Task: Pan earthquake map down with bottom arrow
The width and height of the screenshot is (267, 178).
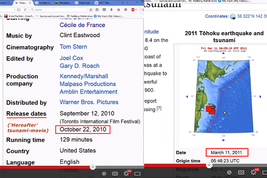Action: (x=223, y=140)
